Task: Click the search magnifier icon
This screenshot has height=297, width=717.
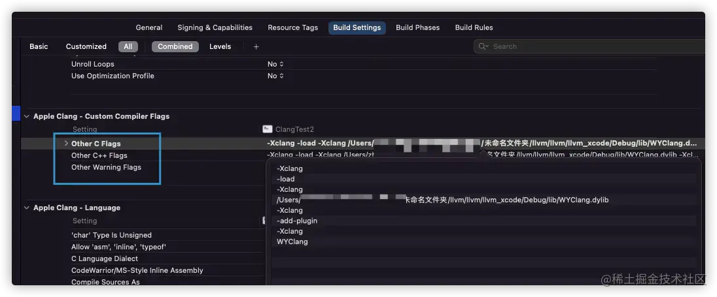Action: [x=483, y=46]
